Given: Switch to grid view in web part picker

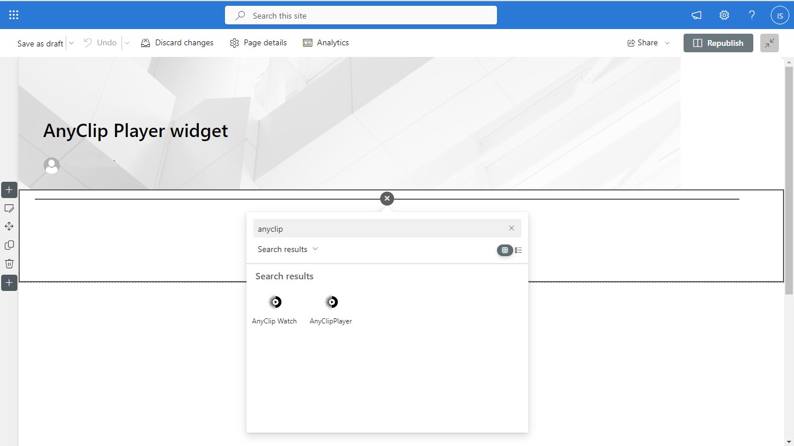Looking at the screenshot, I should [505, 250].
